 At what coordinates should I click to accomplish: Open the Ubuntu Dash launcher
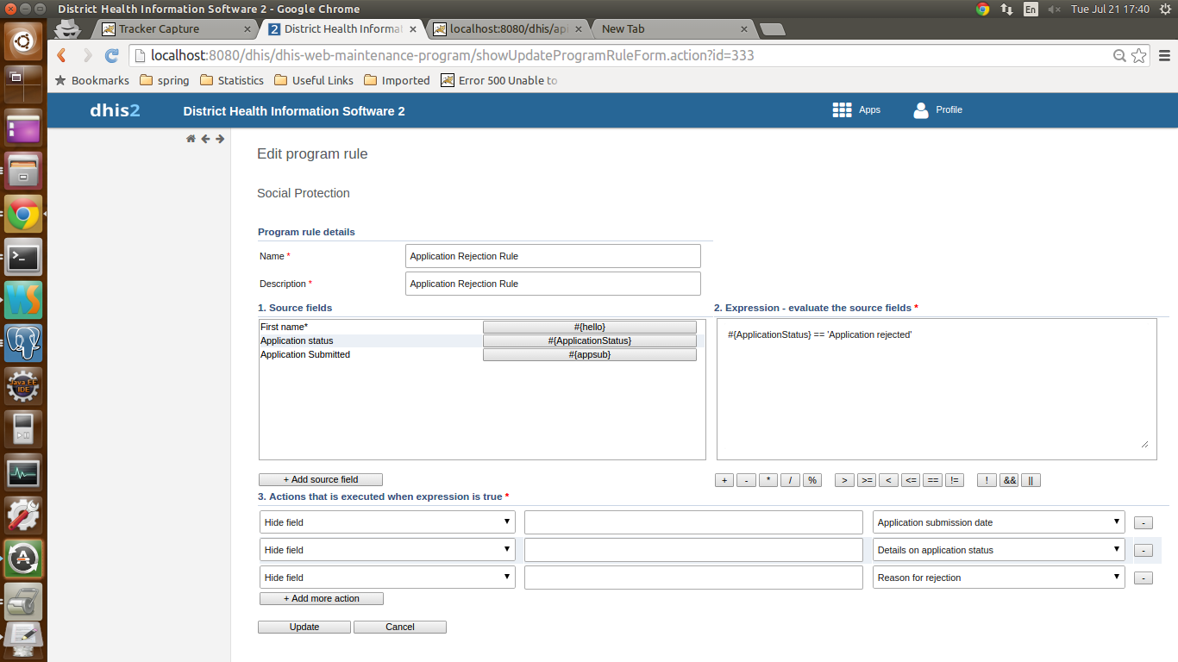coord(23,41)
